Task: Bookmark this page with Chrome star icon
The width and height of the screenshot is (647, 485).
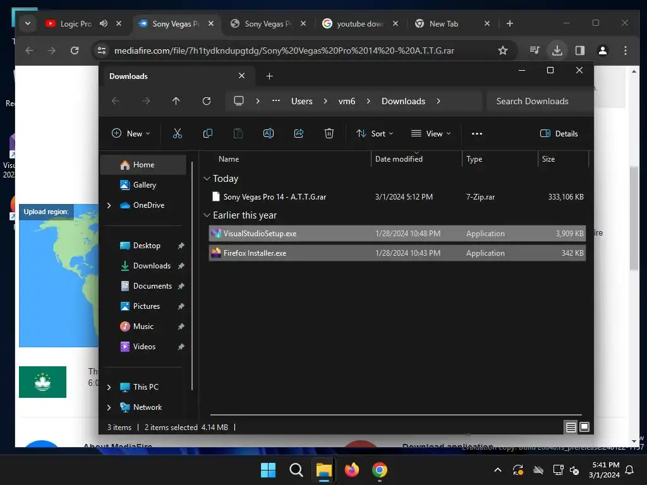Action: [502, 51]
